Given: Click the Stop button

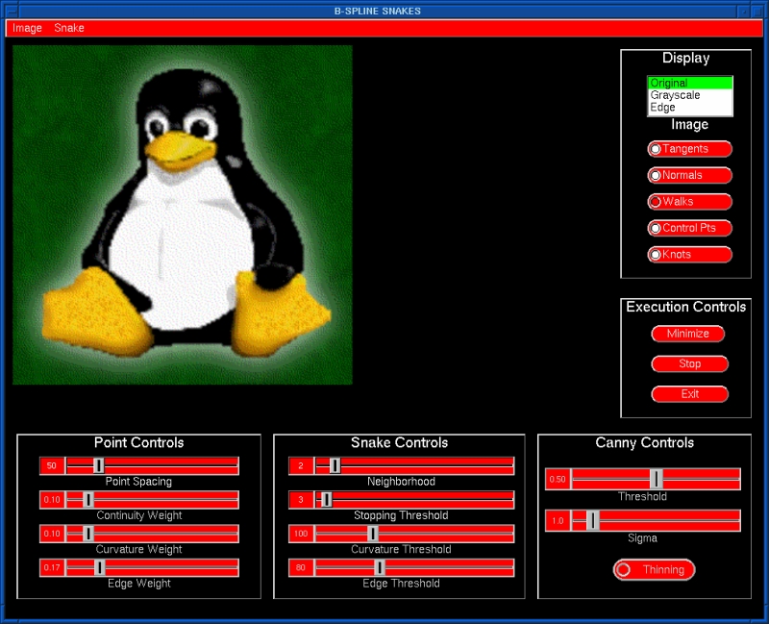Looking at the screenshot, I should [689, 364].
